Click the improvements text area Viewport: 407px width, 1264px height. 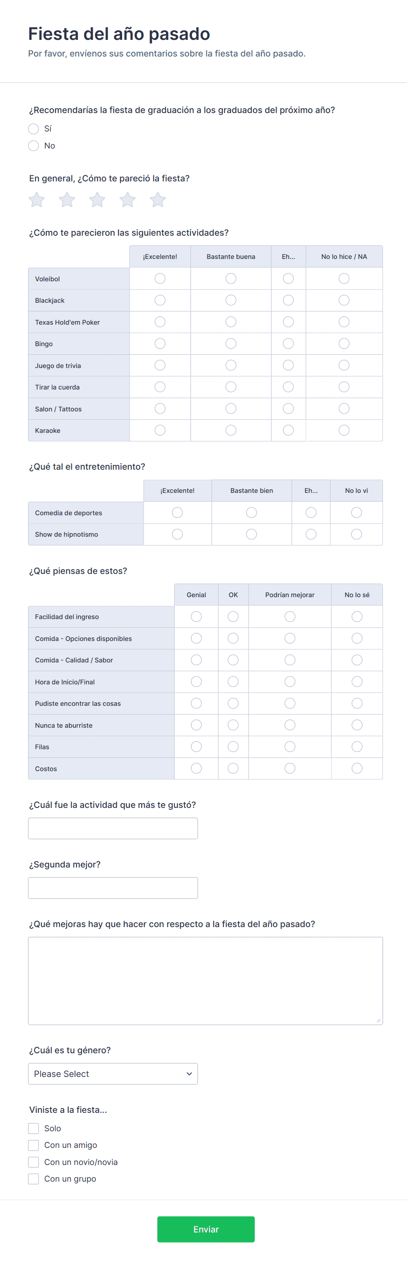pos(205,981)
